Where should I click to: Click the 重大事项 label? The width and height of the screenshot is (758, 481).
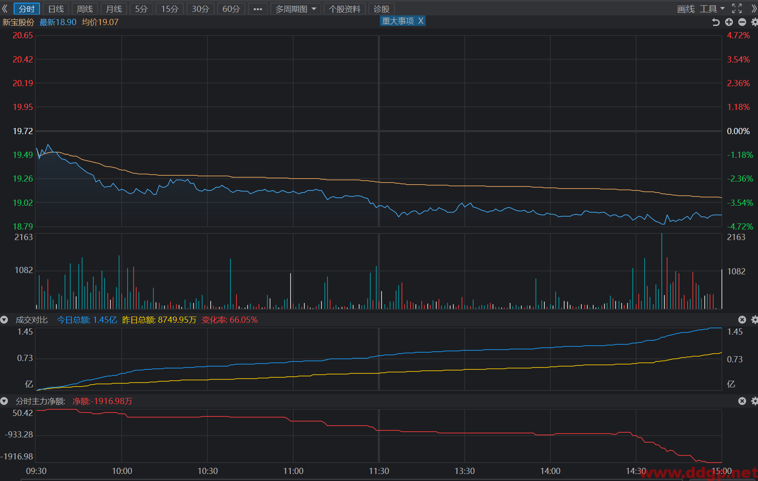pos(398,21)
